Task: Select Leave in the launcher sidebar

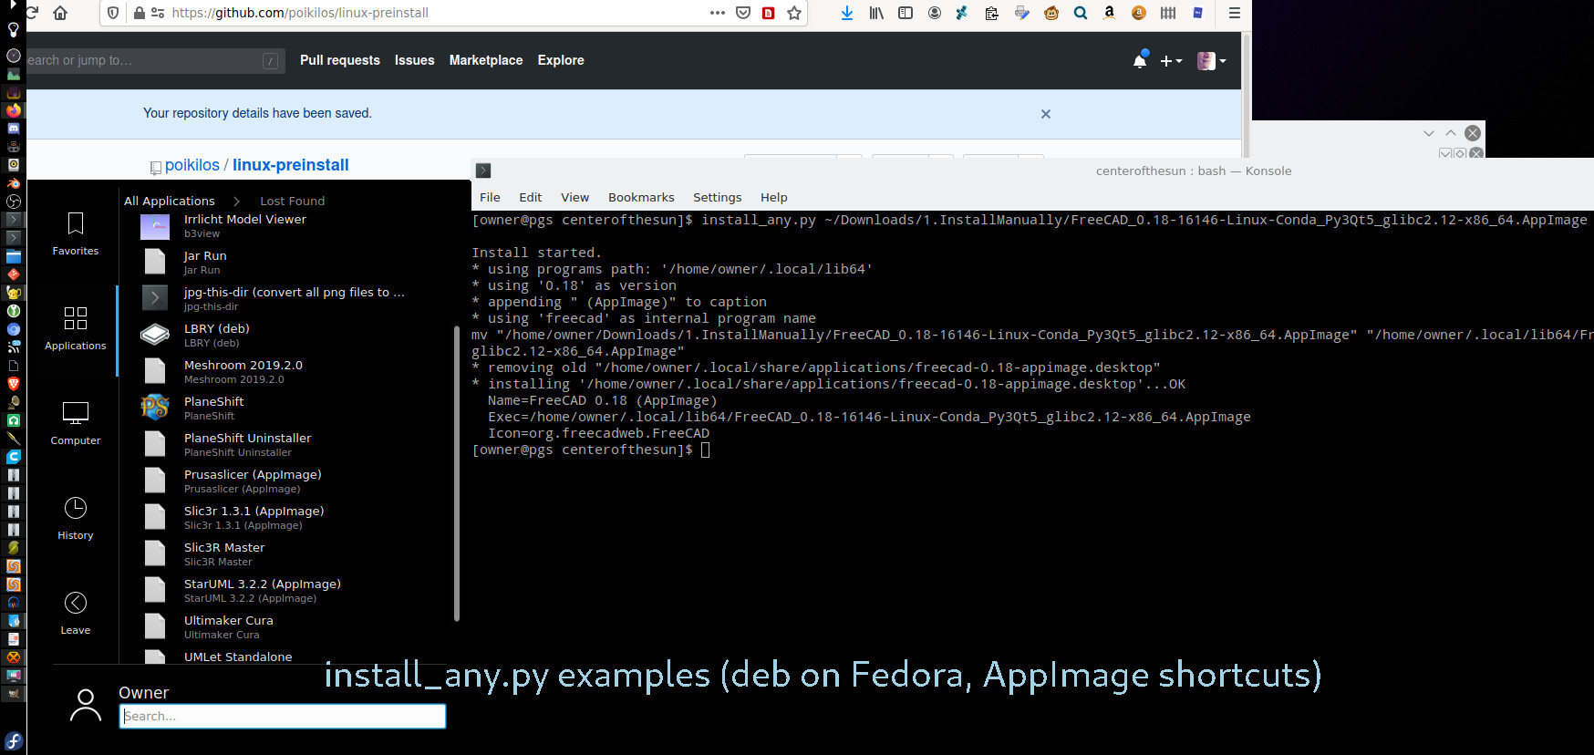Action: 76,614
